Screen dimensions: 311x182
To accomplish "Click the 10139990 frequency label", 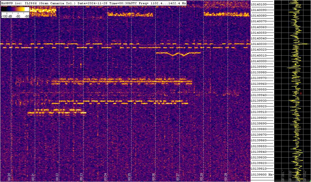I will pos(259,67).
